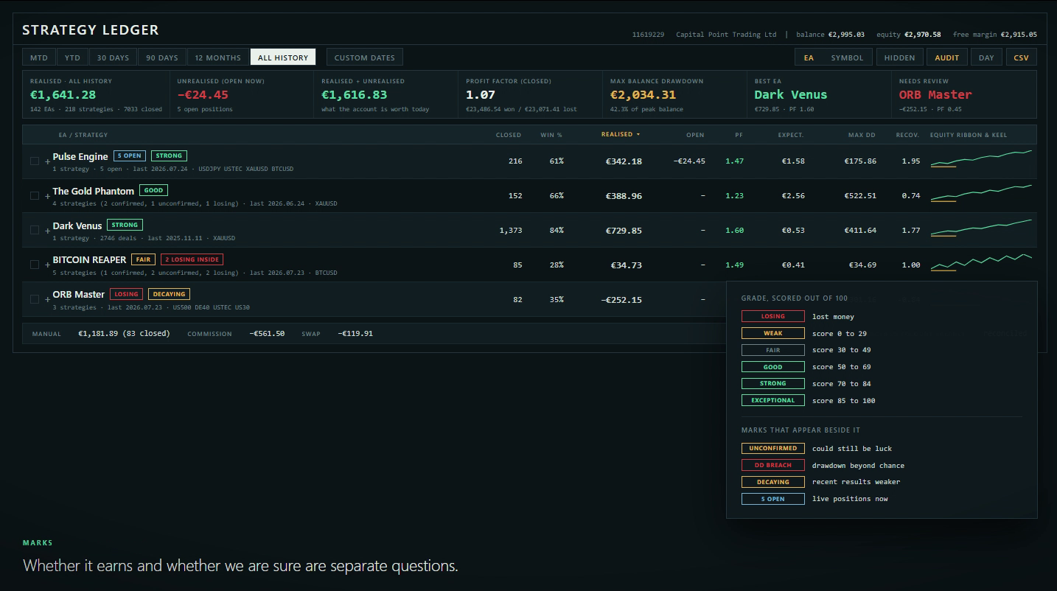Sort by MAX DD column
The image size is (1057, 591).
click(x=863, y=135)
